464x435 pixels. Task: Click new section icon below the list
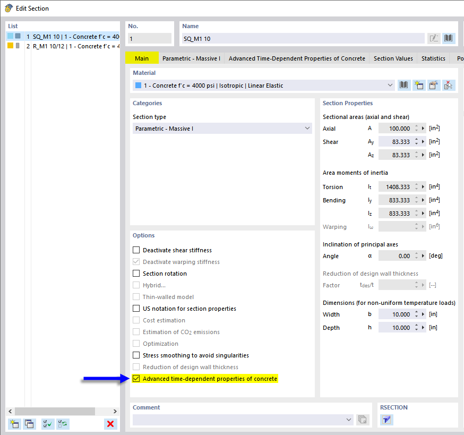pyautogui.click(x=14, y=424)
